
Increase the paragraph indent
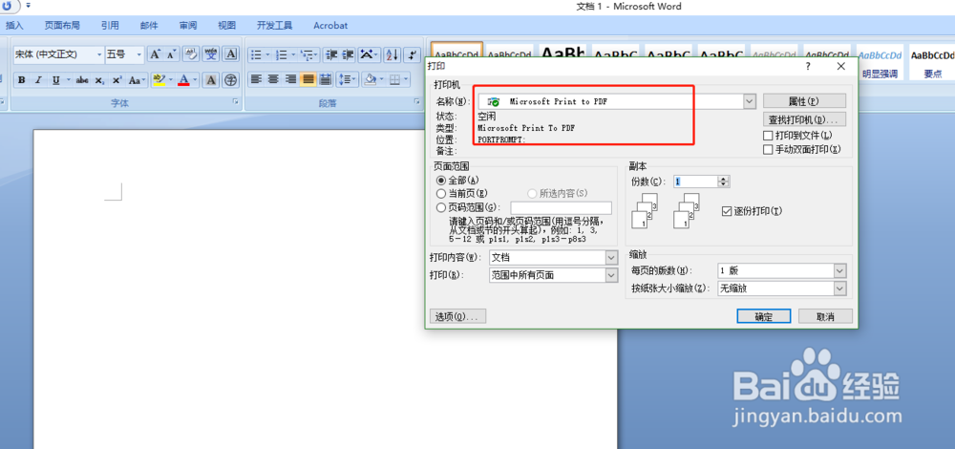pyautogui.click(x=348, y=54)
